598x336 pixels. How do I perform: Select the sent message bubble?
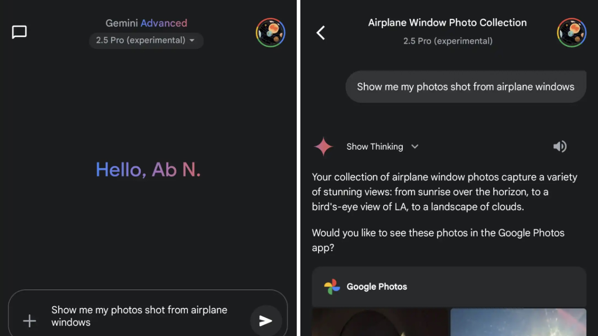point(465,87)
